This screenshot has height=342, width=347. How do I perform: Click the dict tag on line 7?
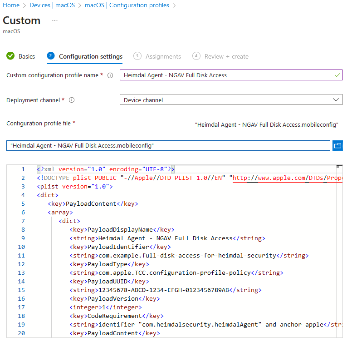pos(69,221)
